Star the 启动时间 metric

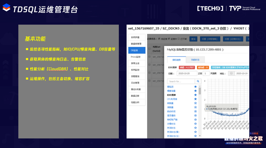click(x=196, y=111)
